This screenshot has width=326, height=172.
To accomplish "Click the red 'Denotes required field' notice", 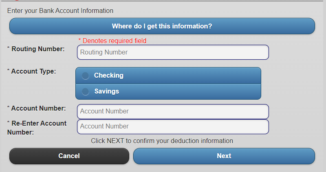I will pyautogui.click(x=115, y=41).
